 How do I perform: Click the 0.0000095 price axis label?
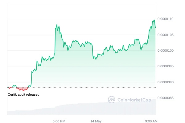166,66
